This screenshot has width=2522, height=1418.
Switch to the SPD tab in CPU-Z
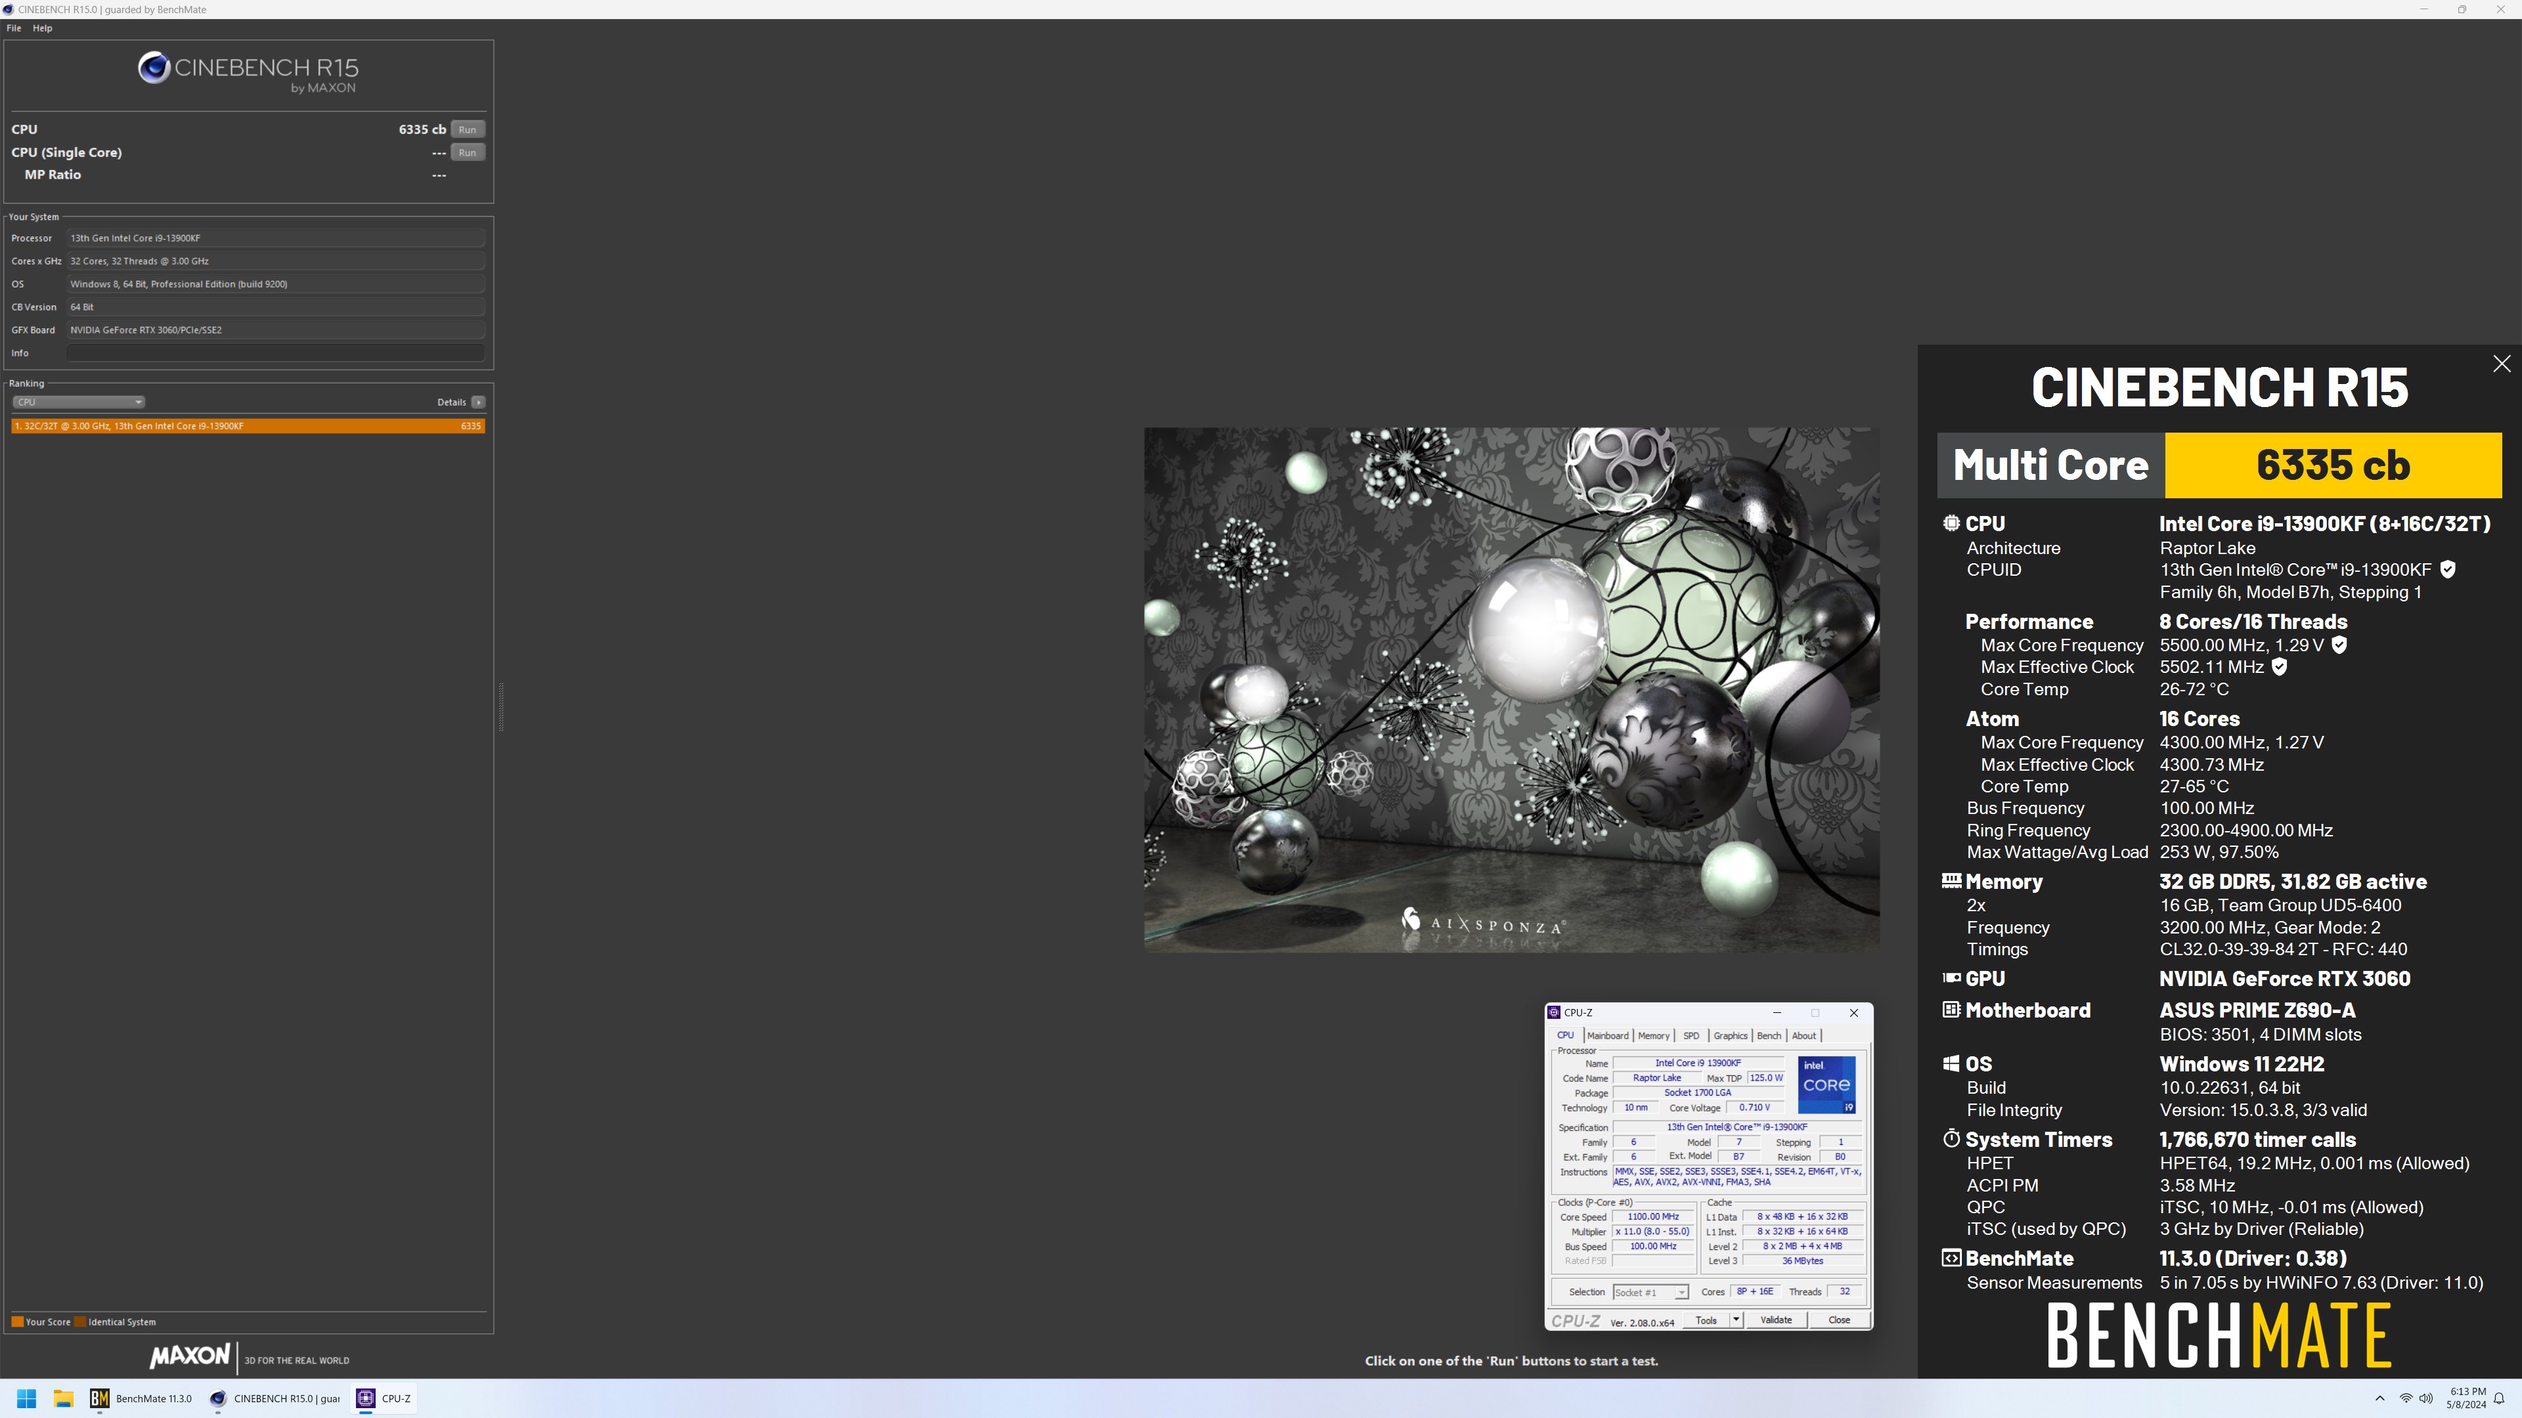point(1691,1035)
